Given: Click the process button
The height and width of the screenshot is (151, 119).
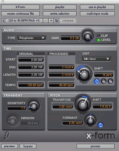Looking at the screenshot, I should click(96, 146).
